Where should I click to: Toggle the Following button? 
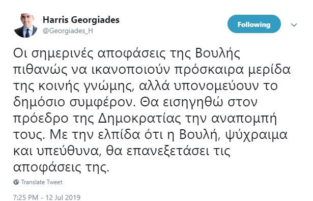[254, 24]
